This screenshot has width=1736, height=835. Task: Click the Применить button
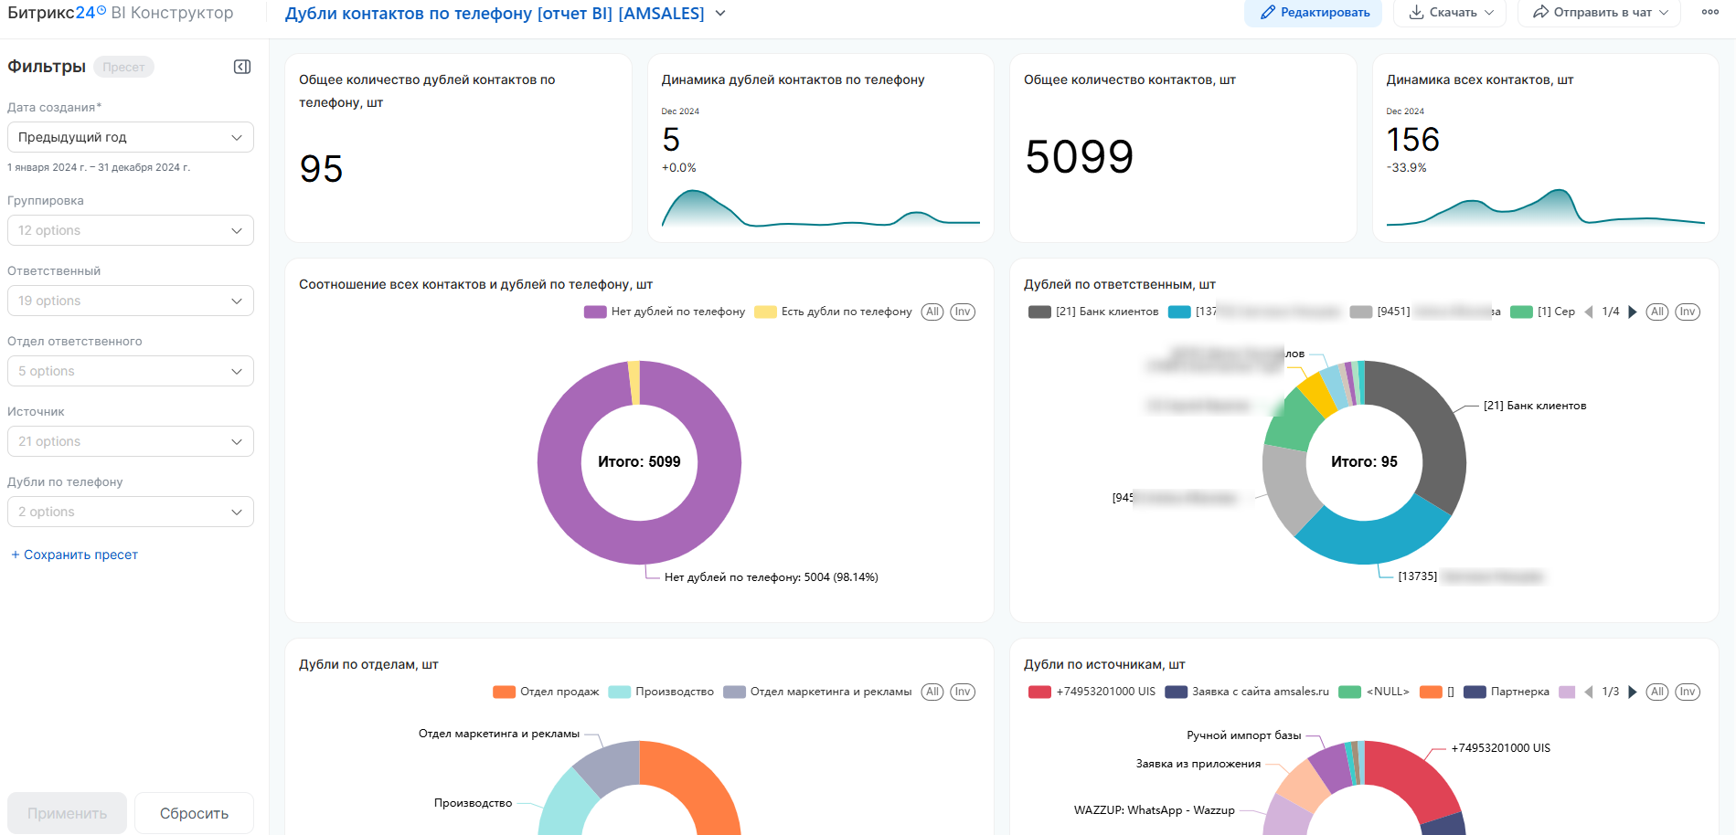tap(67, 813)
